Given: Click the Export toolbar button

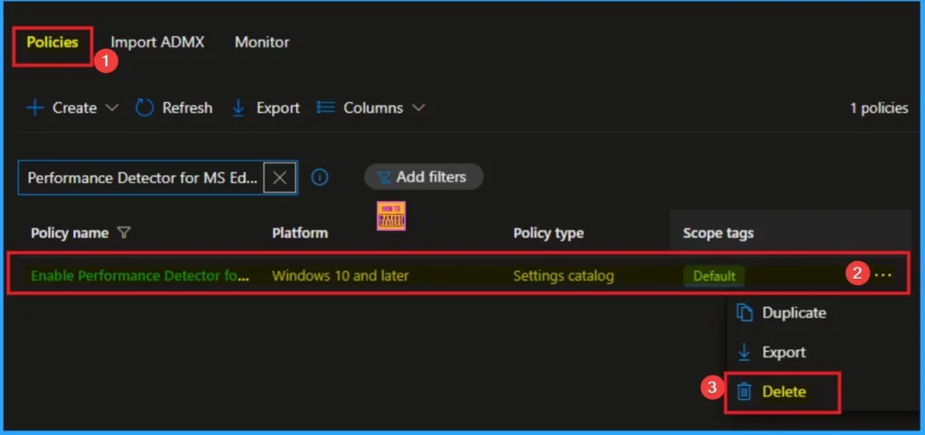Looking at the screenshot, I should pyautogui.click(x=266, y=108).
